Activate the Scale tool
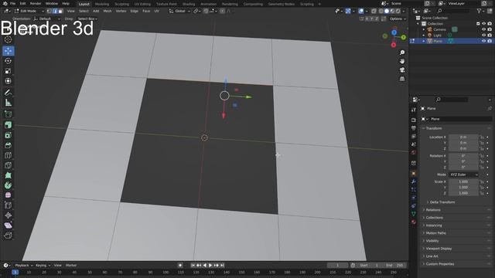 click(9, 71)
